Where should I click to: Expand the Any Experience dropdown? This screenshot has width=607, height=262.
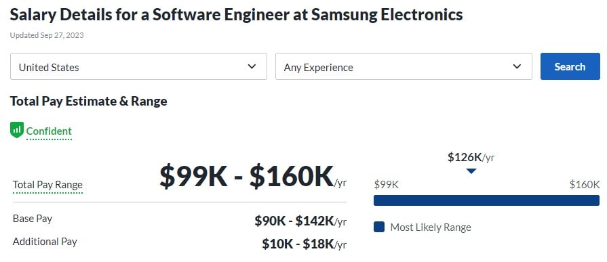click(404, 66)
